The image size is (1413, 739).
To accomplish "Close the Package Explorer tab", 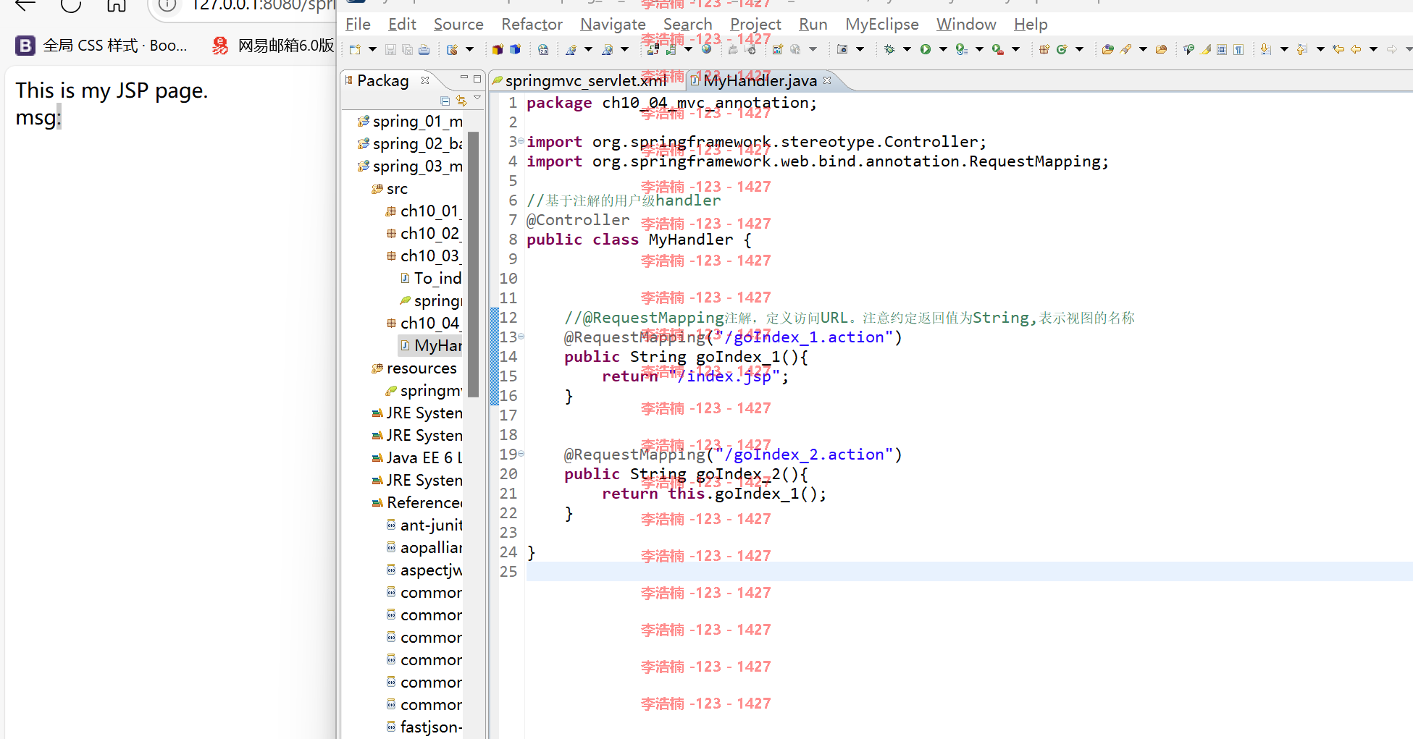I will point(425,80).
